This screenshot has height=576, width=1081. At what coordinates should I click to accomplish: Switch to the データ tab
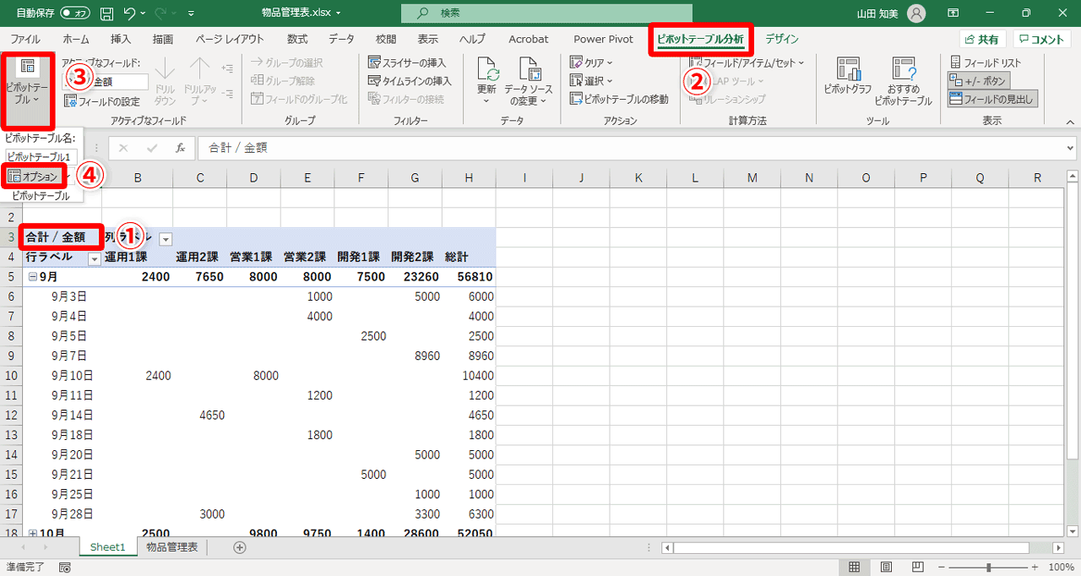point(342,39)
